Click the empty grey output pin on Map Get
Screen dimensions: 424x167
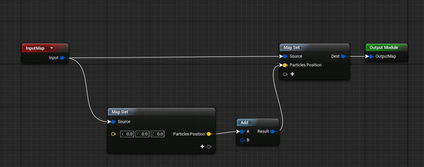[209, 147]
